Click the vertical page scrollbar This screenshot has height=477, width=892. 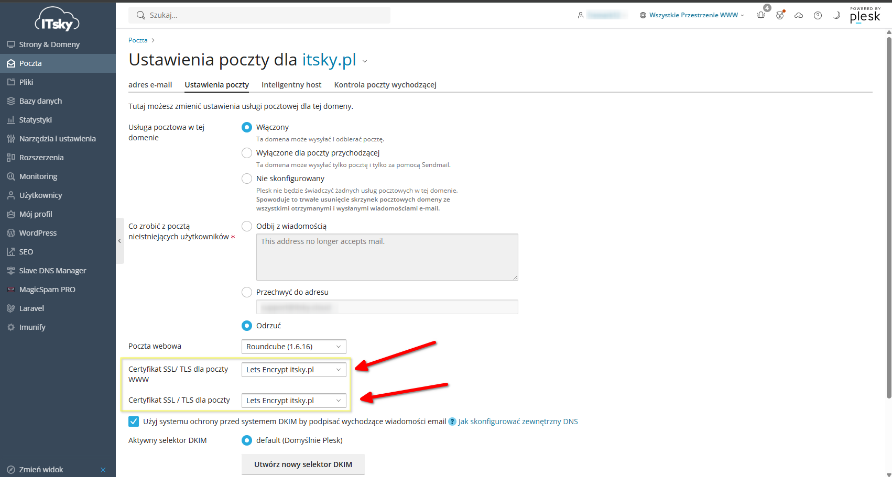(x=888, y=217)
